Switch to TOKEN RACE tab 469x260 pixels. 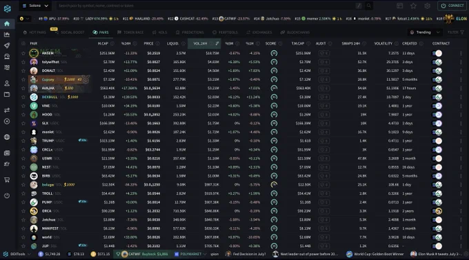coord(130,32)
